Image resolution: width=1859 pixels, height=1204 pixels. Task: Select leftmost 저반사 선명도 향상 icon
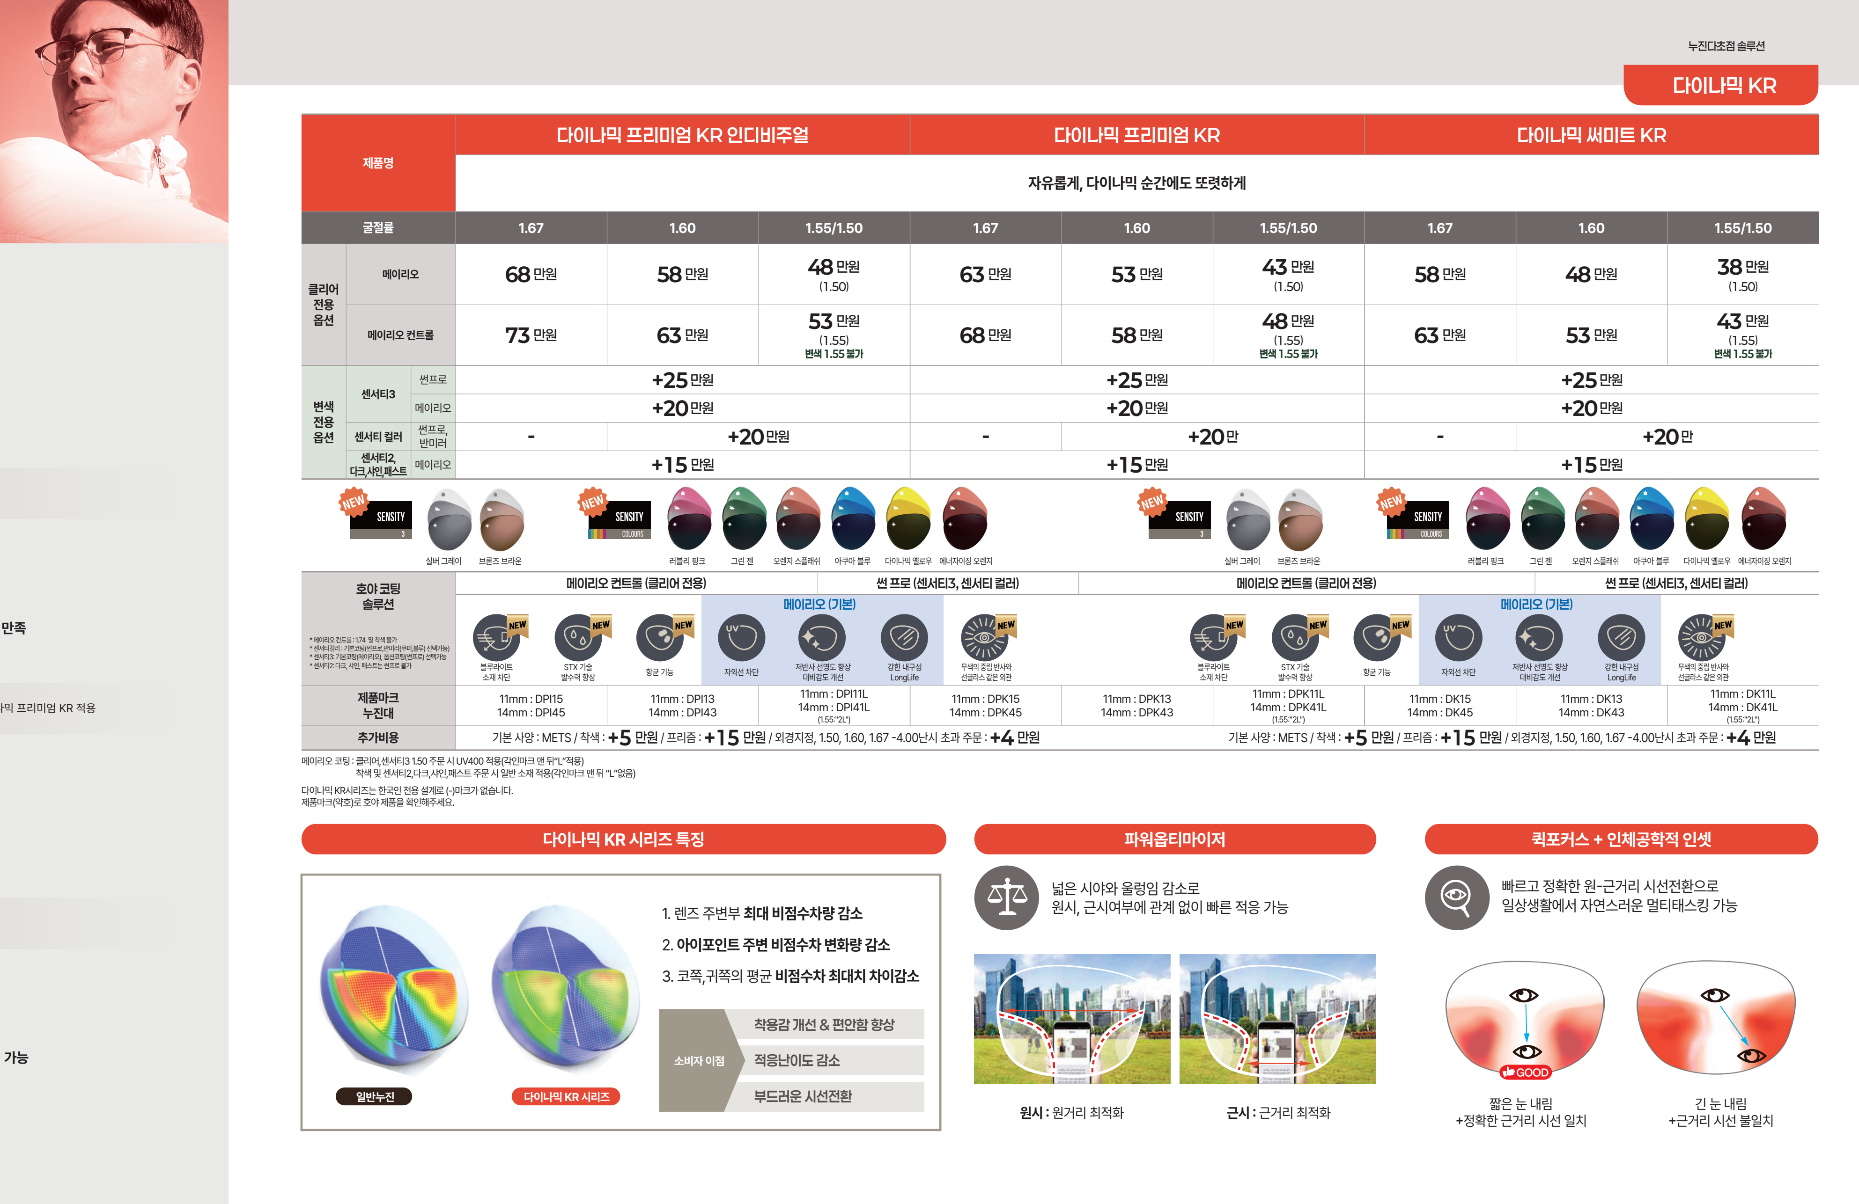pos(822,638)
